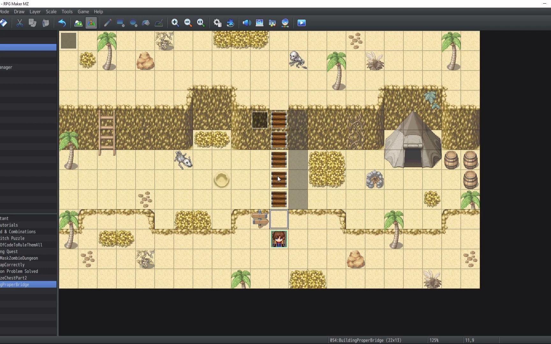
Task: Select the dark event tile beside bridge
Action: click(260, 120)
